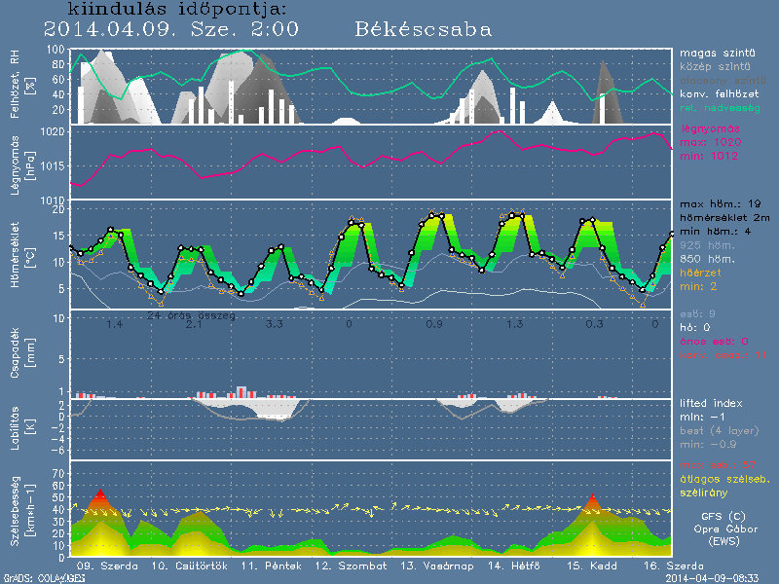Click the 3.3 daily precipitation total
Image resolution: width=779 pixels, height=584 pixels.
275,322
